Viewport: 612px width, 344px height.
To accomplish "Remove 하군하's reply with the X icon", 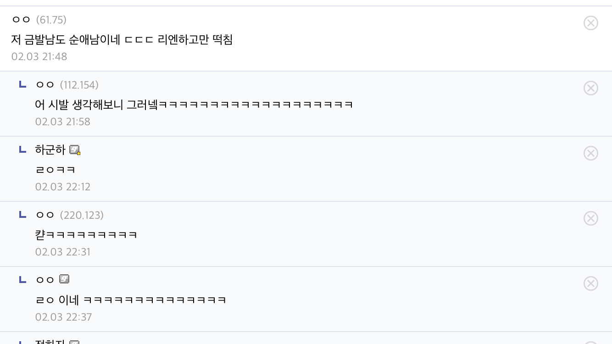I will tap(590, 153).
